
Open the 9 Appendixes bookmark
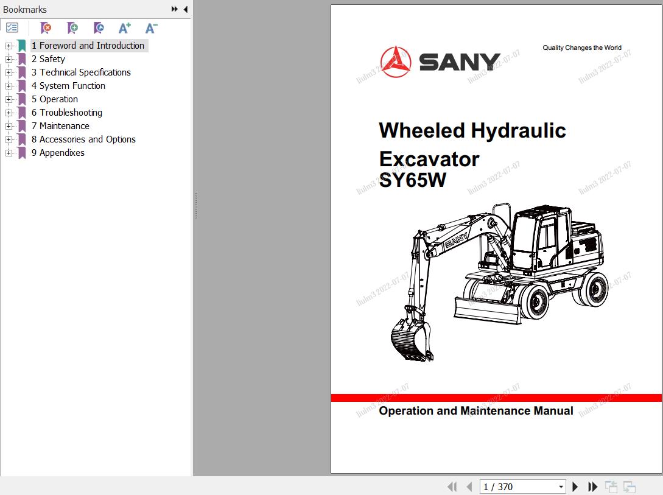(58, 152)
